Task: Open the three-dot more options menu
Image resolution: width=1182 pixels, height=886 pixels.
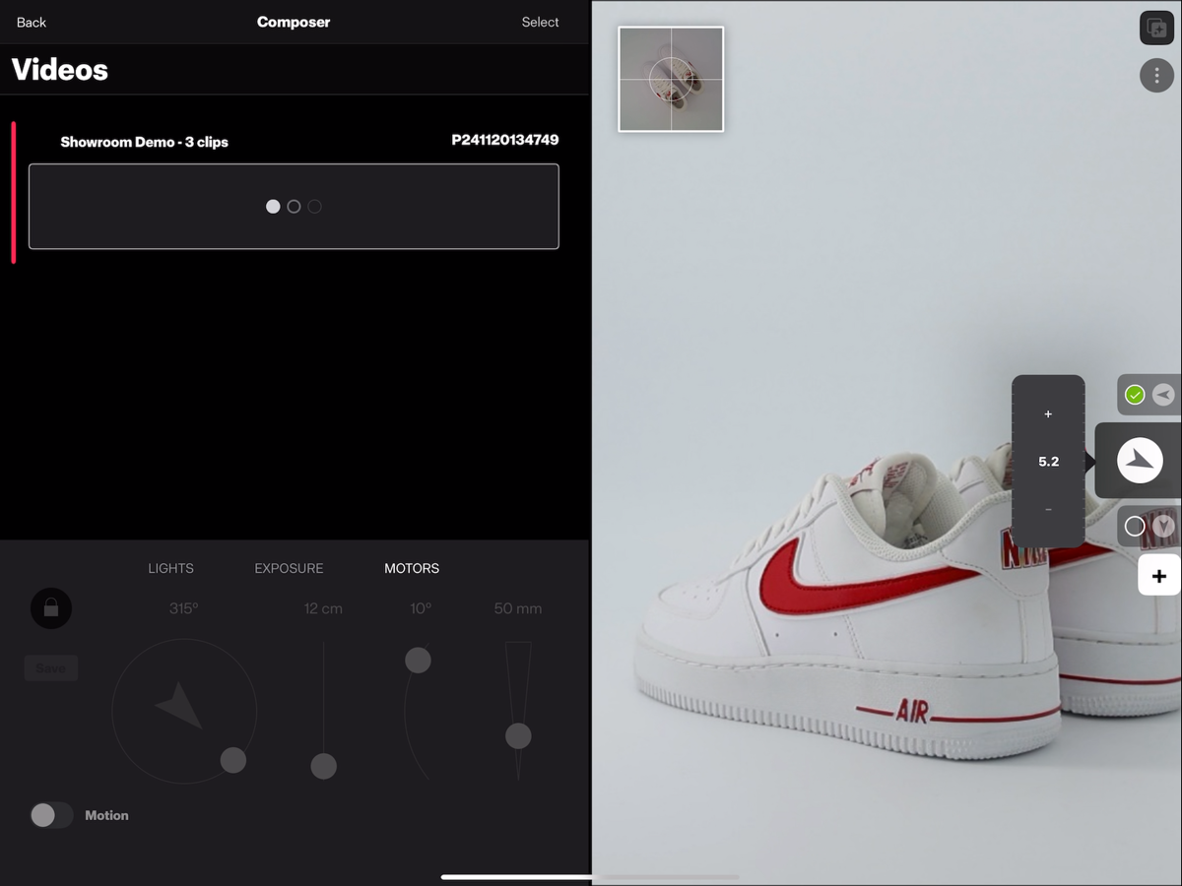Action: click(1156, 76)
